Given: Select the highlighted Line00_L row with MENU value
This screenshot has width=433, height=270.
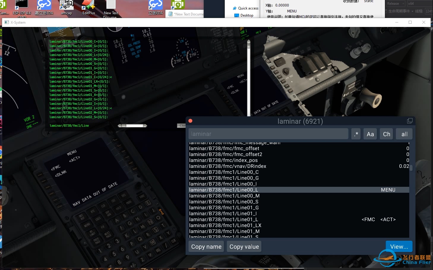Looking at the screenshot, I should 299,190.
